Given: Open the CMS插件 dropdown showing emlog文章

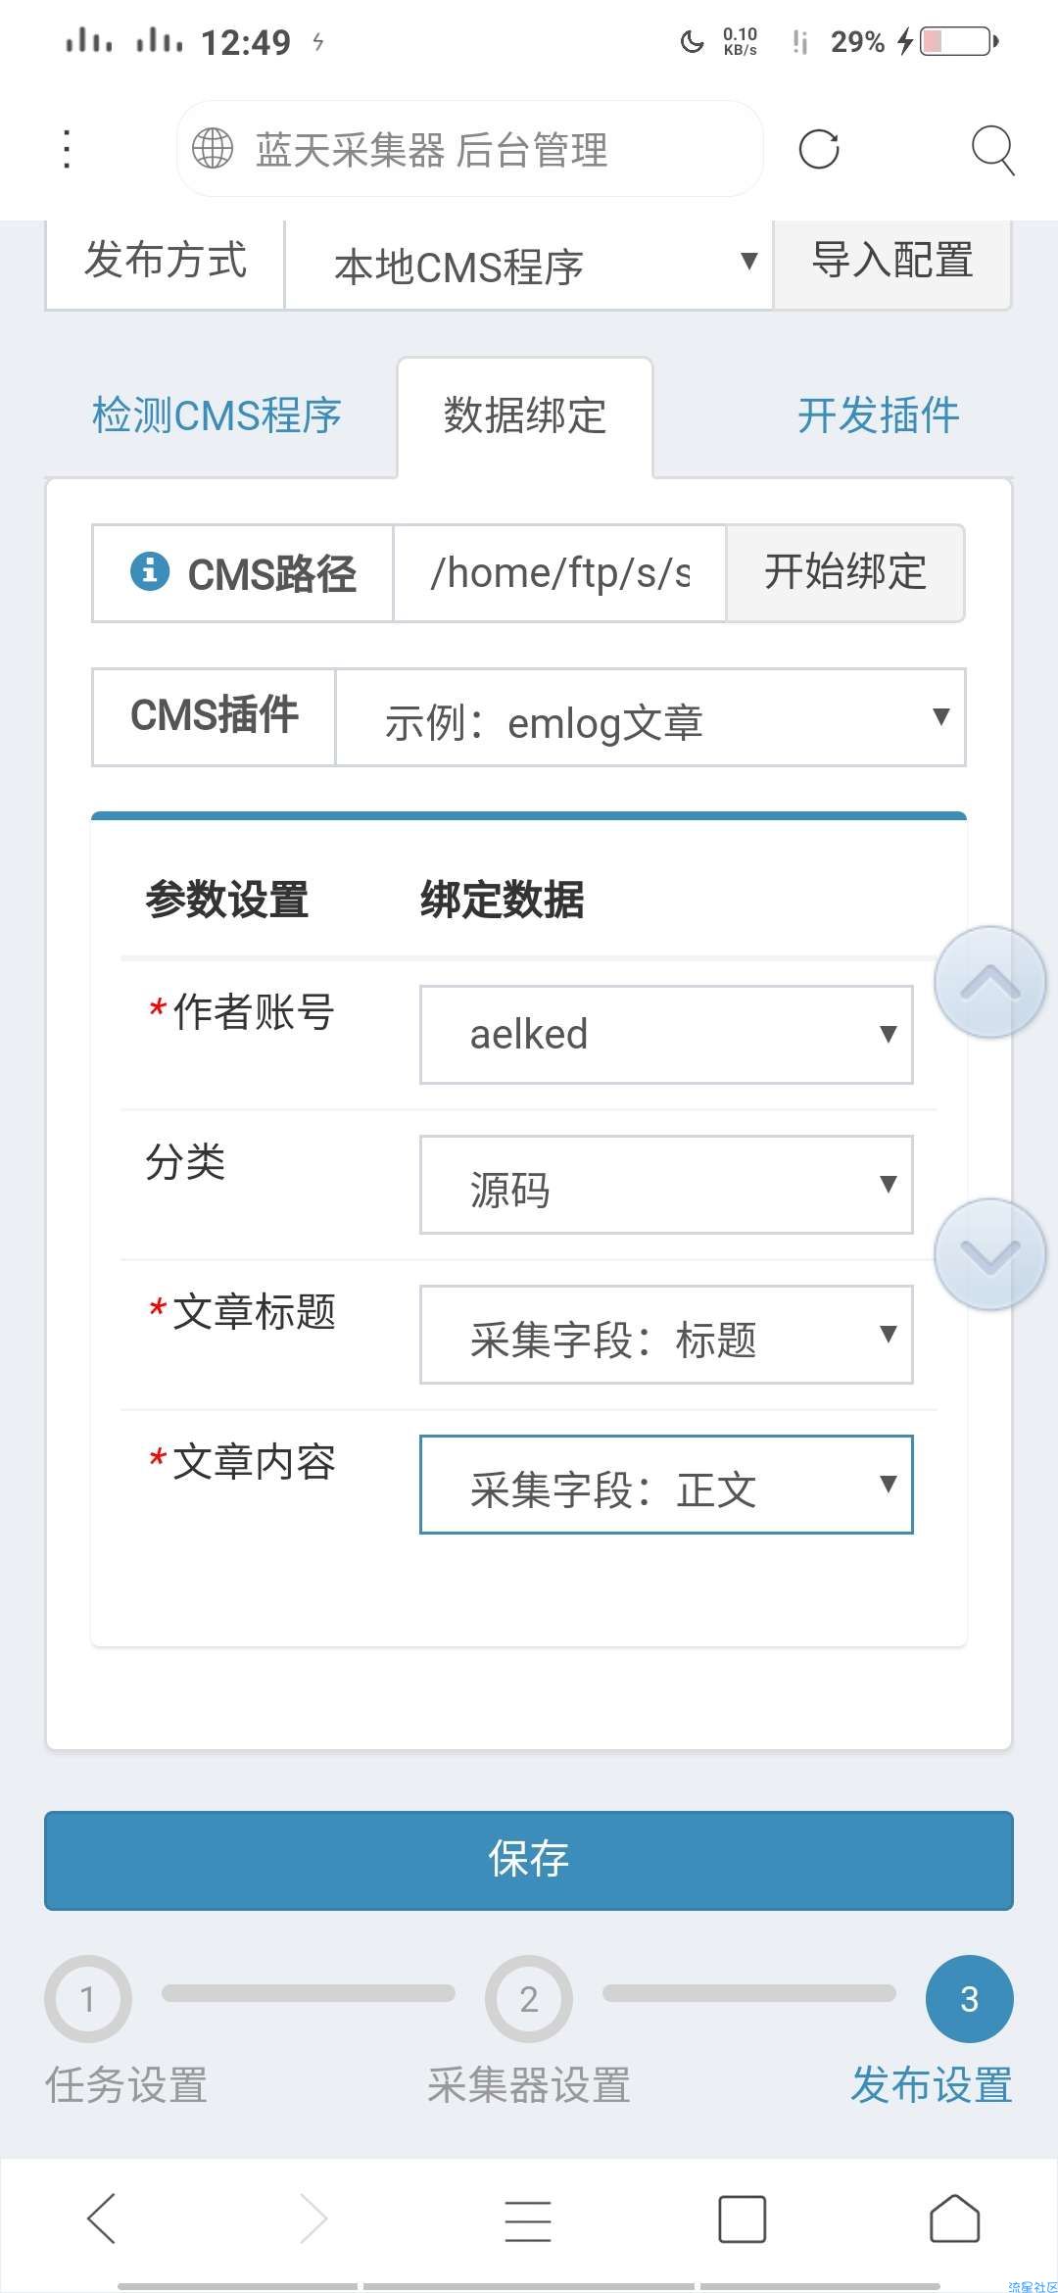Looking at the screenshot, I should point(650,717).
